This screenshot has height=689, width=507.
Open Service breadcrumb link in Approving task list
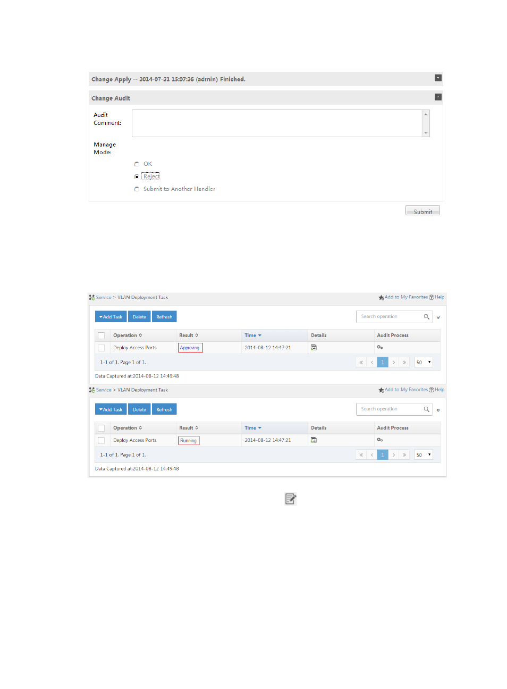(104, 298)
